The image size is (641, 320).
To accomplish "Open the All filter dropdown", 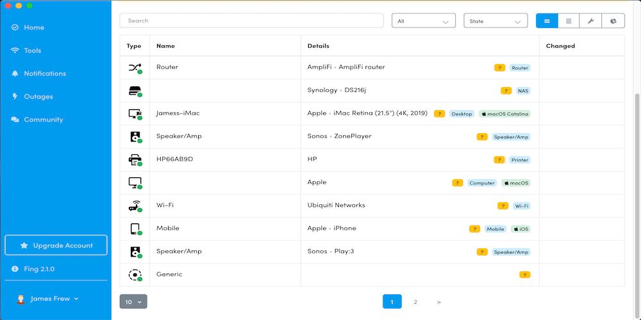I will point(424,21).
